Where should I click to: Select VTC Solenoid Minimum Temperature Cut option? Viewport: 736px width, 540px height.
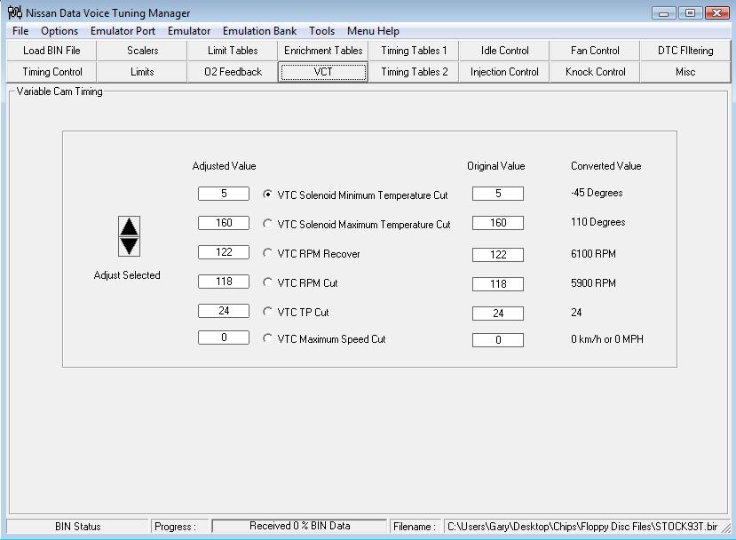point(268,195)
